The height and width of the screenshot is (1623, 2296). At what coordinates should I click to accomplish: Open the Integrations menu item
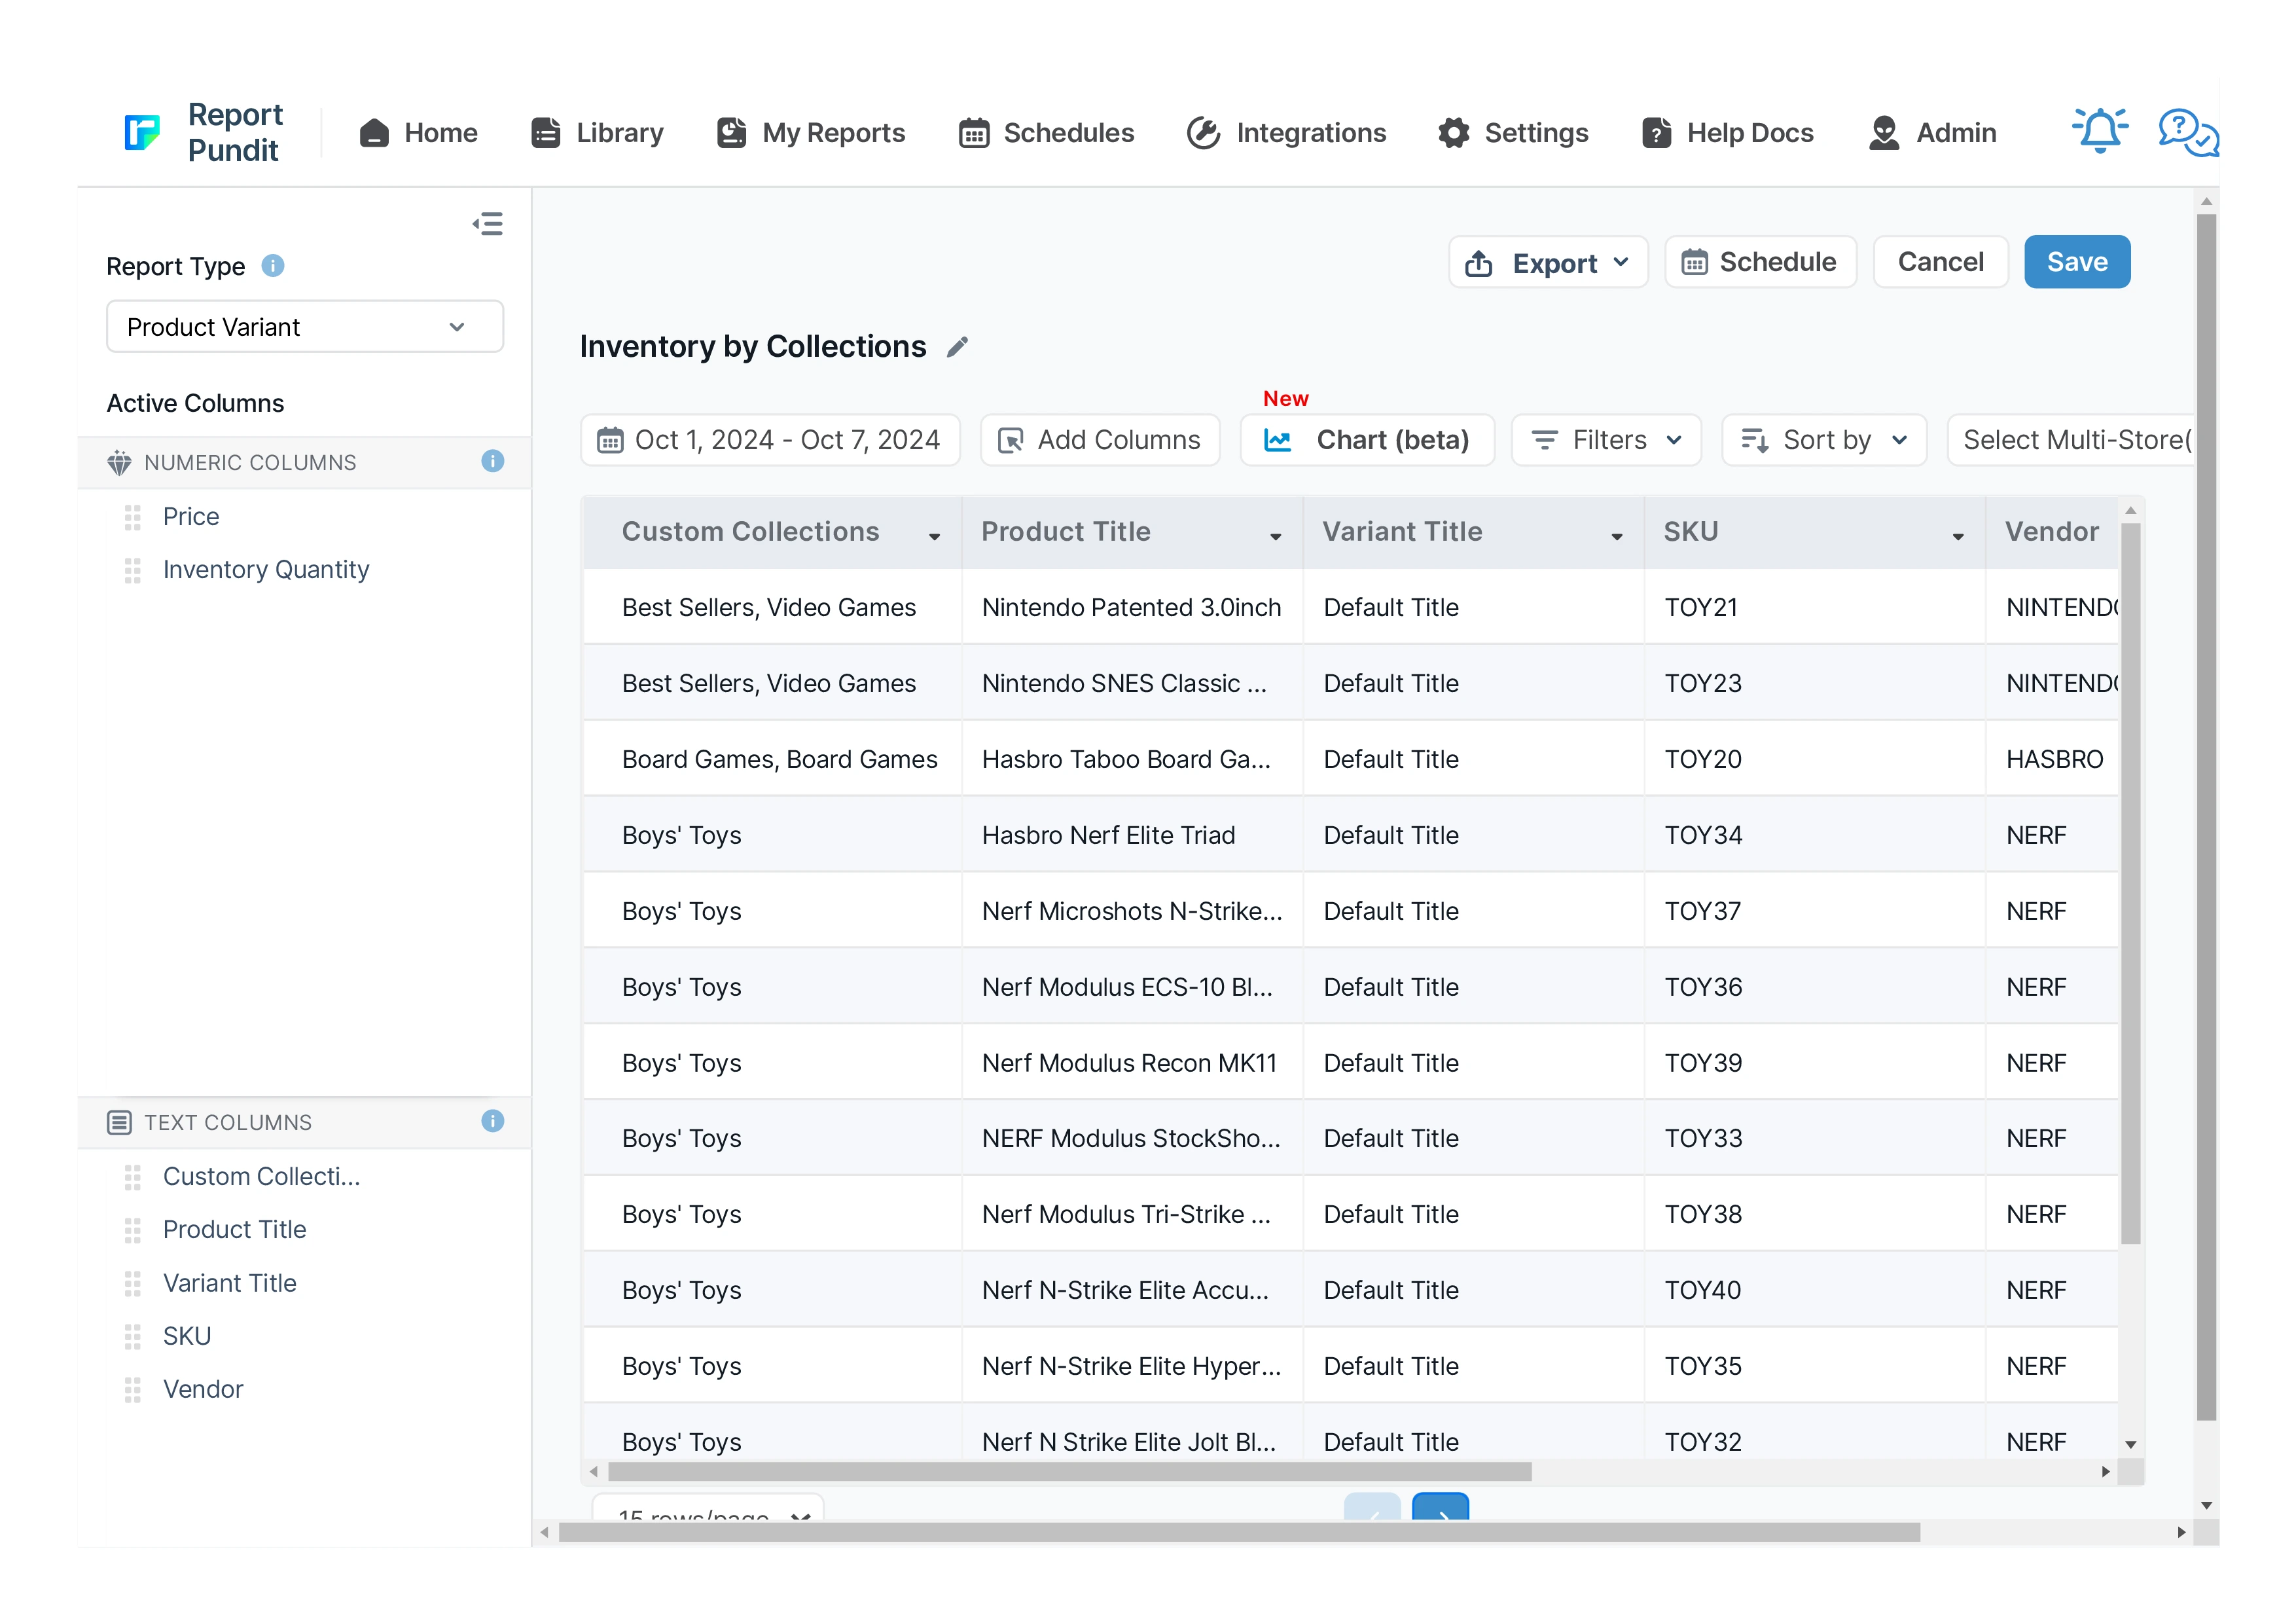tap(1286, 132)
